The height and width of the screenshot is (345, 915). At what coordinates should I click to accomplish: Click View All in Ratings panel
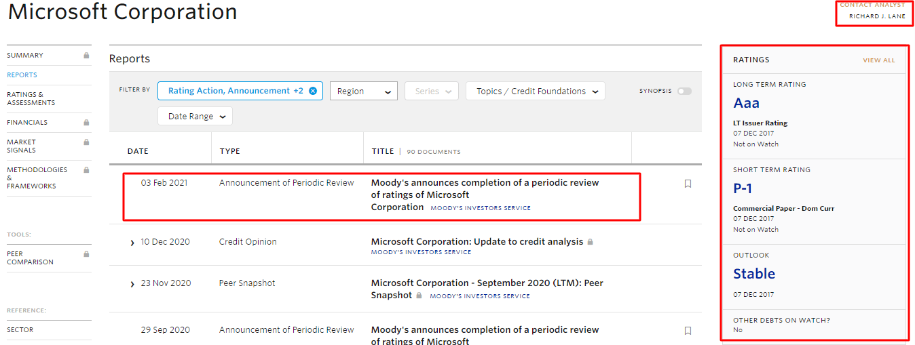(879, 60)
